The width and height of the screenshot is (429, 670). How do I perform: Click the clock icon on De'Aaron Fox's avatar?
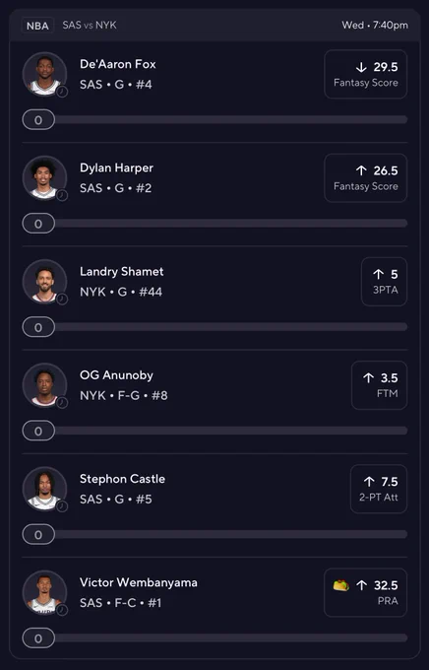(62, 92)
